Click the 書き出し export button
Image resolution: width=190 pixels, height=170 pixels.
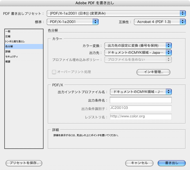(172, 163)
